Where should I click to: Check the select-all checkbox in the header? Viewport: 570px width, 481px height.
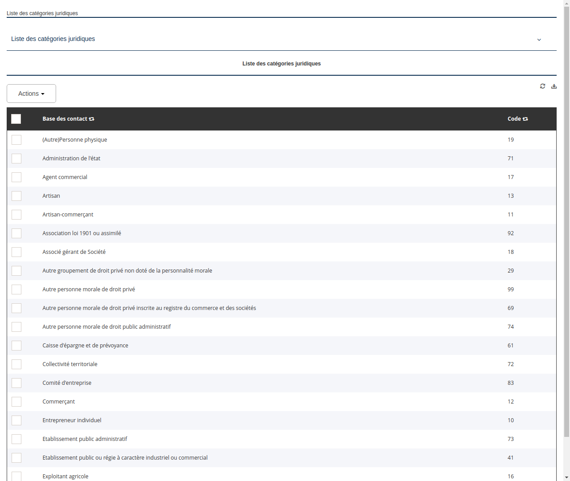click(16, 119)
